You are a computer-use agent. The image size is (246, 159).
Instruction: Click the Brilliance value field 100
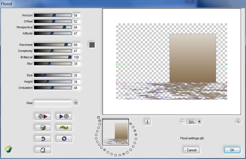pos(77,57)
